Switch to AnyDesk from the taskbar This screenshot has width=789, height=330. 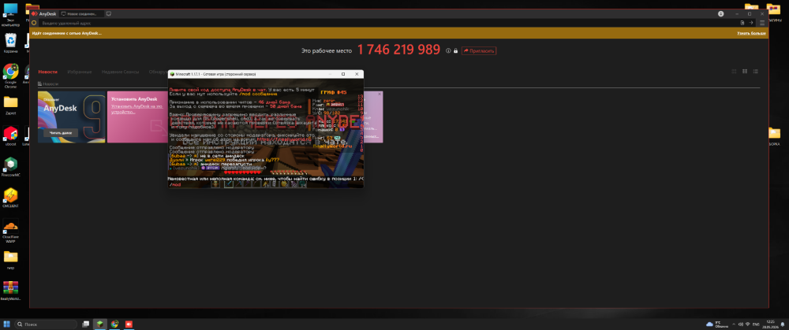coord(129,324)
